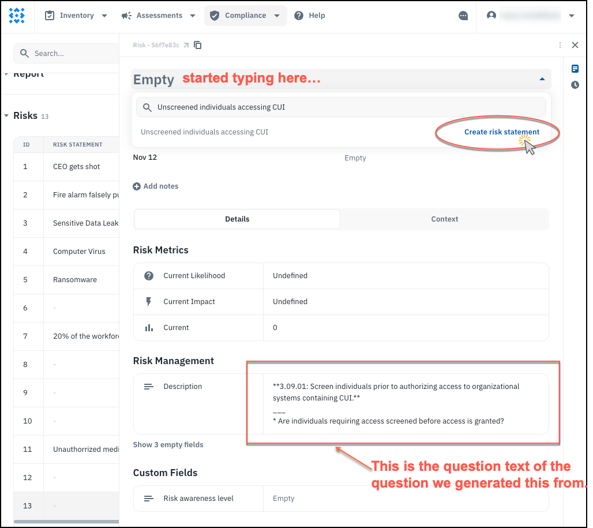The width and height of the screenshot is (593, 528).
Task: Click the app logo in top-left corner
Action: pos(17,16)
